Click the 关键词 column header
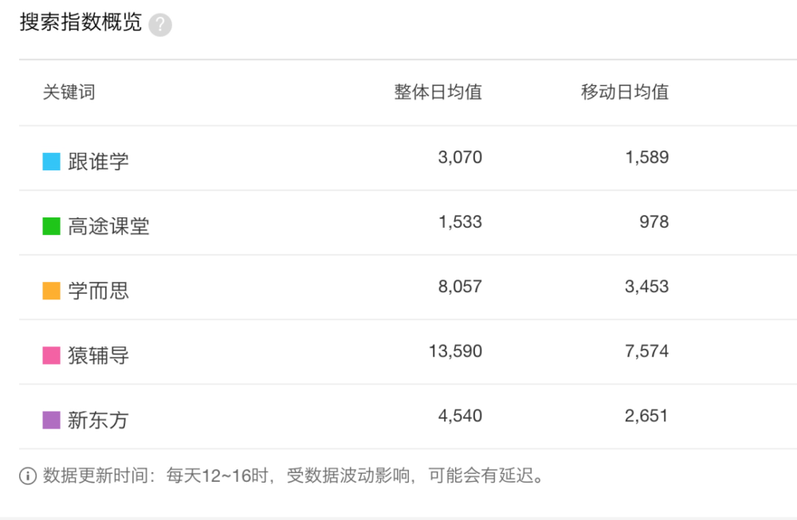The image size is (797, 520). (69, 92)
